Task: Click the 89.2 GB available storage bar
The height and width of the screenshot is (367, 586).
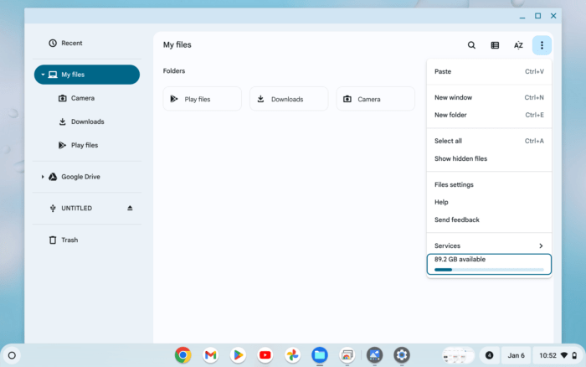Action: point(489,265)
